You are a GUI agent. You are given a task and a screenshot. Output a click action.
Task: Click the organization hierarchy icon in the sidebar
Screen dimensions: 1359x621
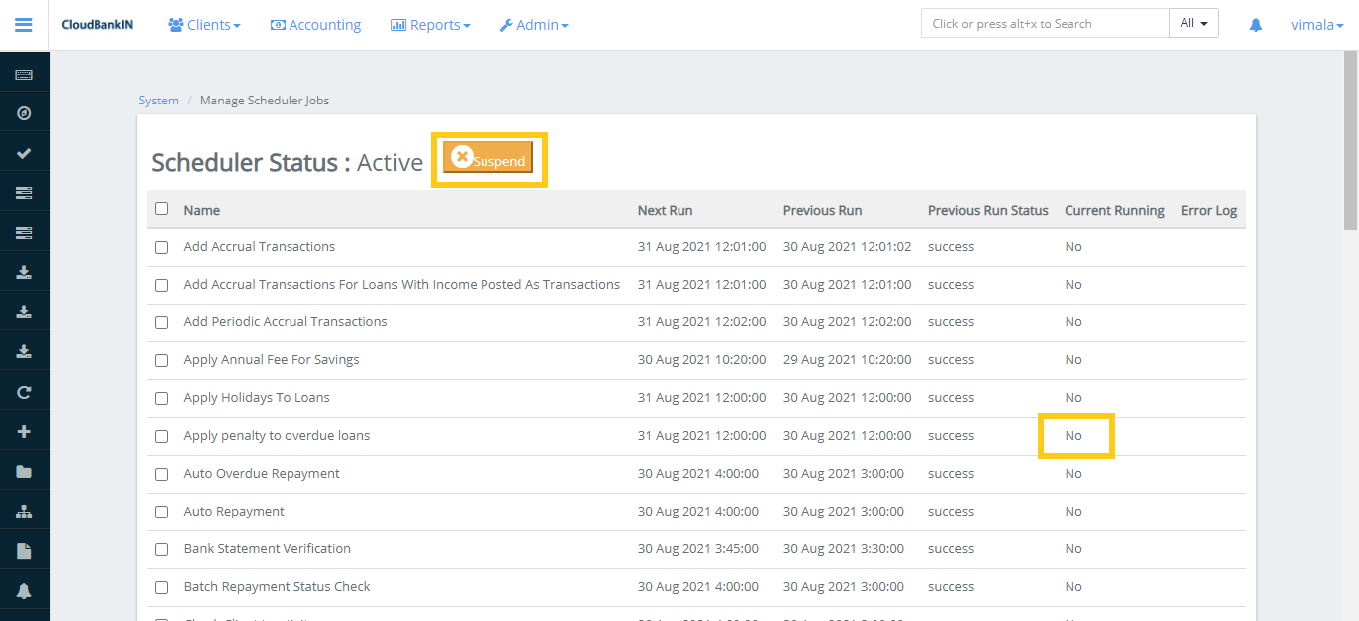(x=24, y=512)
